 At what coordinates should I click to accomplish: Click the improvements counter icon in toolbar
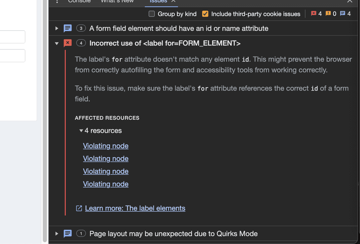pos(343,13)
